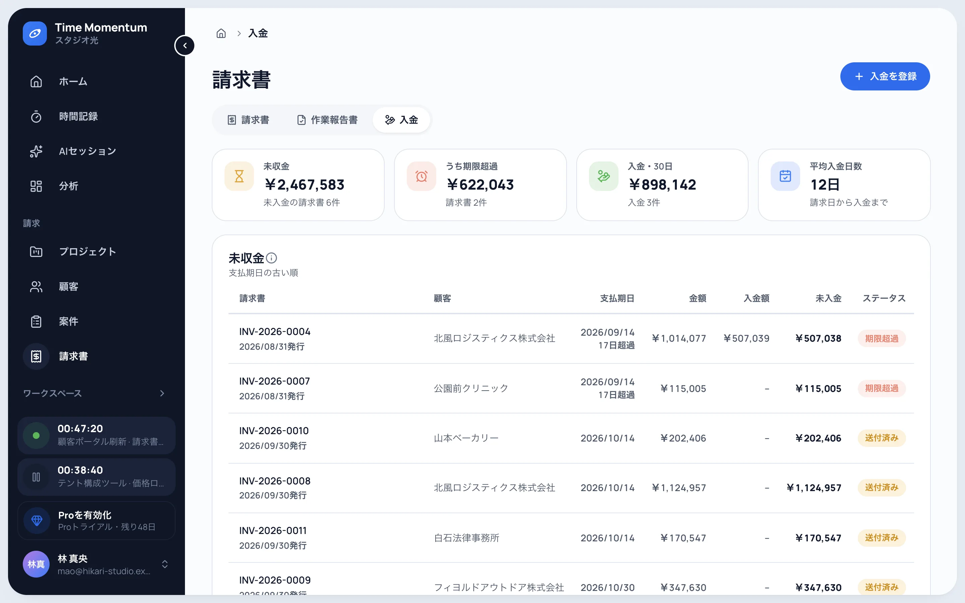
Task: Click the calendar icon on 平均入金日数 card
Action: click(x=785, y=176)
